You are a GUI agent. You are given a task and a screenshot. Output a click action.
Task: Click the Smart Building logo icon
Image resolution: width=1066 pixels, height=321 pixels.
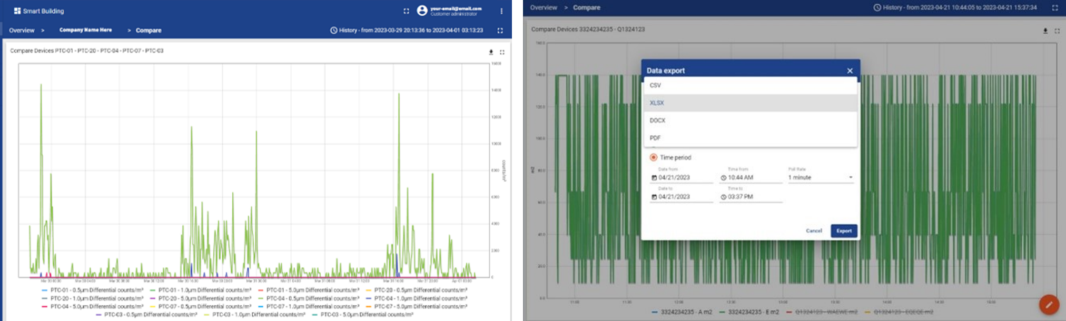[17, 11]
